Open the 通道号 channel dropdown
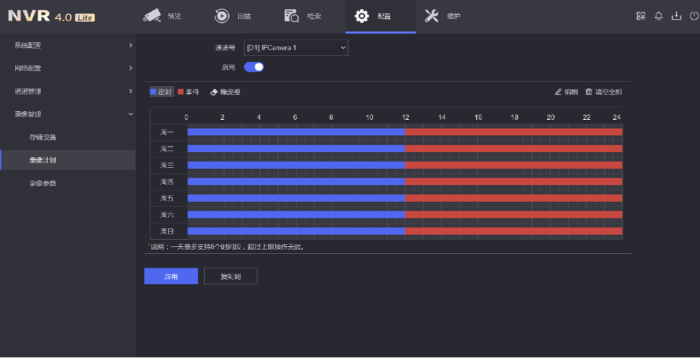The image size is (700, 358). coord(296,47)
